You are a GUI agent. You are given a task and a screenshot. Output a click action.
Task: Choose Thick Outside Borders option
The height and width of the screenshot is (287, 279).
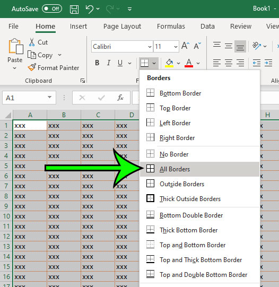200,199
